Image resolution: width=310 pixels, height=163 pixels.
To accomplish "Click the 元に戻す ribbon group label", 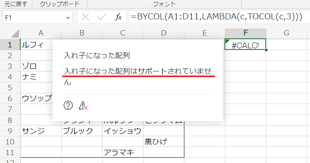I will pyautogui.click(x=16, y=4).
